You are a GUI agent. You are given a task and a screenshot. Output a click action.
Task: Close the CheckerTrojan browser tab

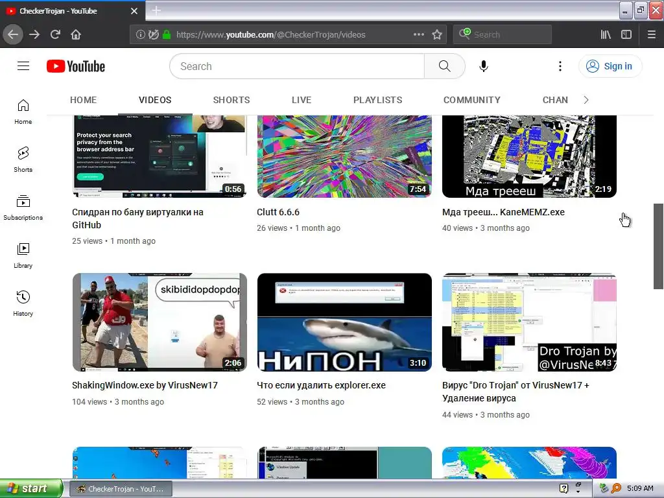pos(134,11)
